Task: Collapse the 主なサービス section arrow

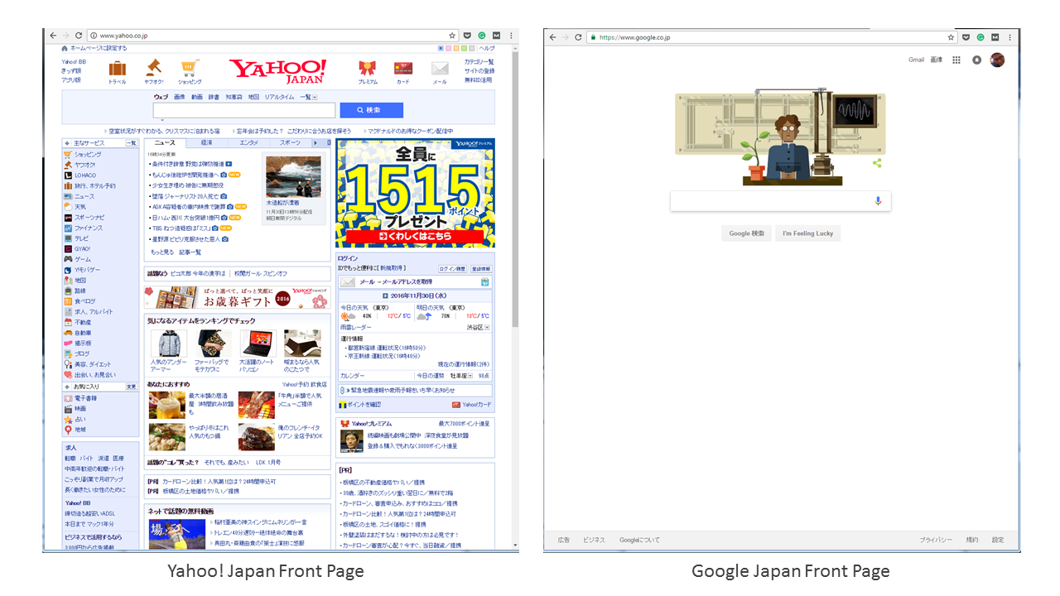Action: (x=66, y=143)
